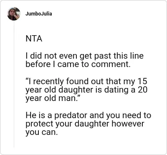Collapse the comment thread vertical line
Image resolution: width=167 pixels, height=155 pixels.
tap(14, 84)
